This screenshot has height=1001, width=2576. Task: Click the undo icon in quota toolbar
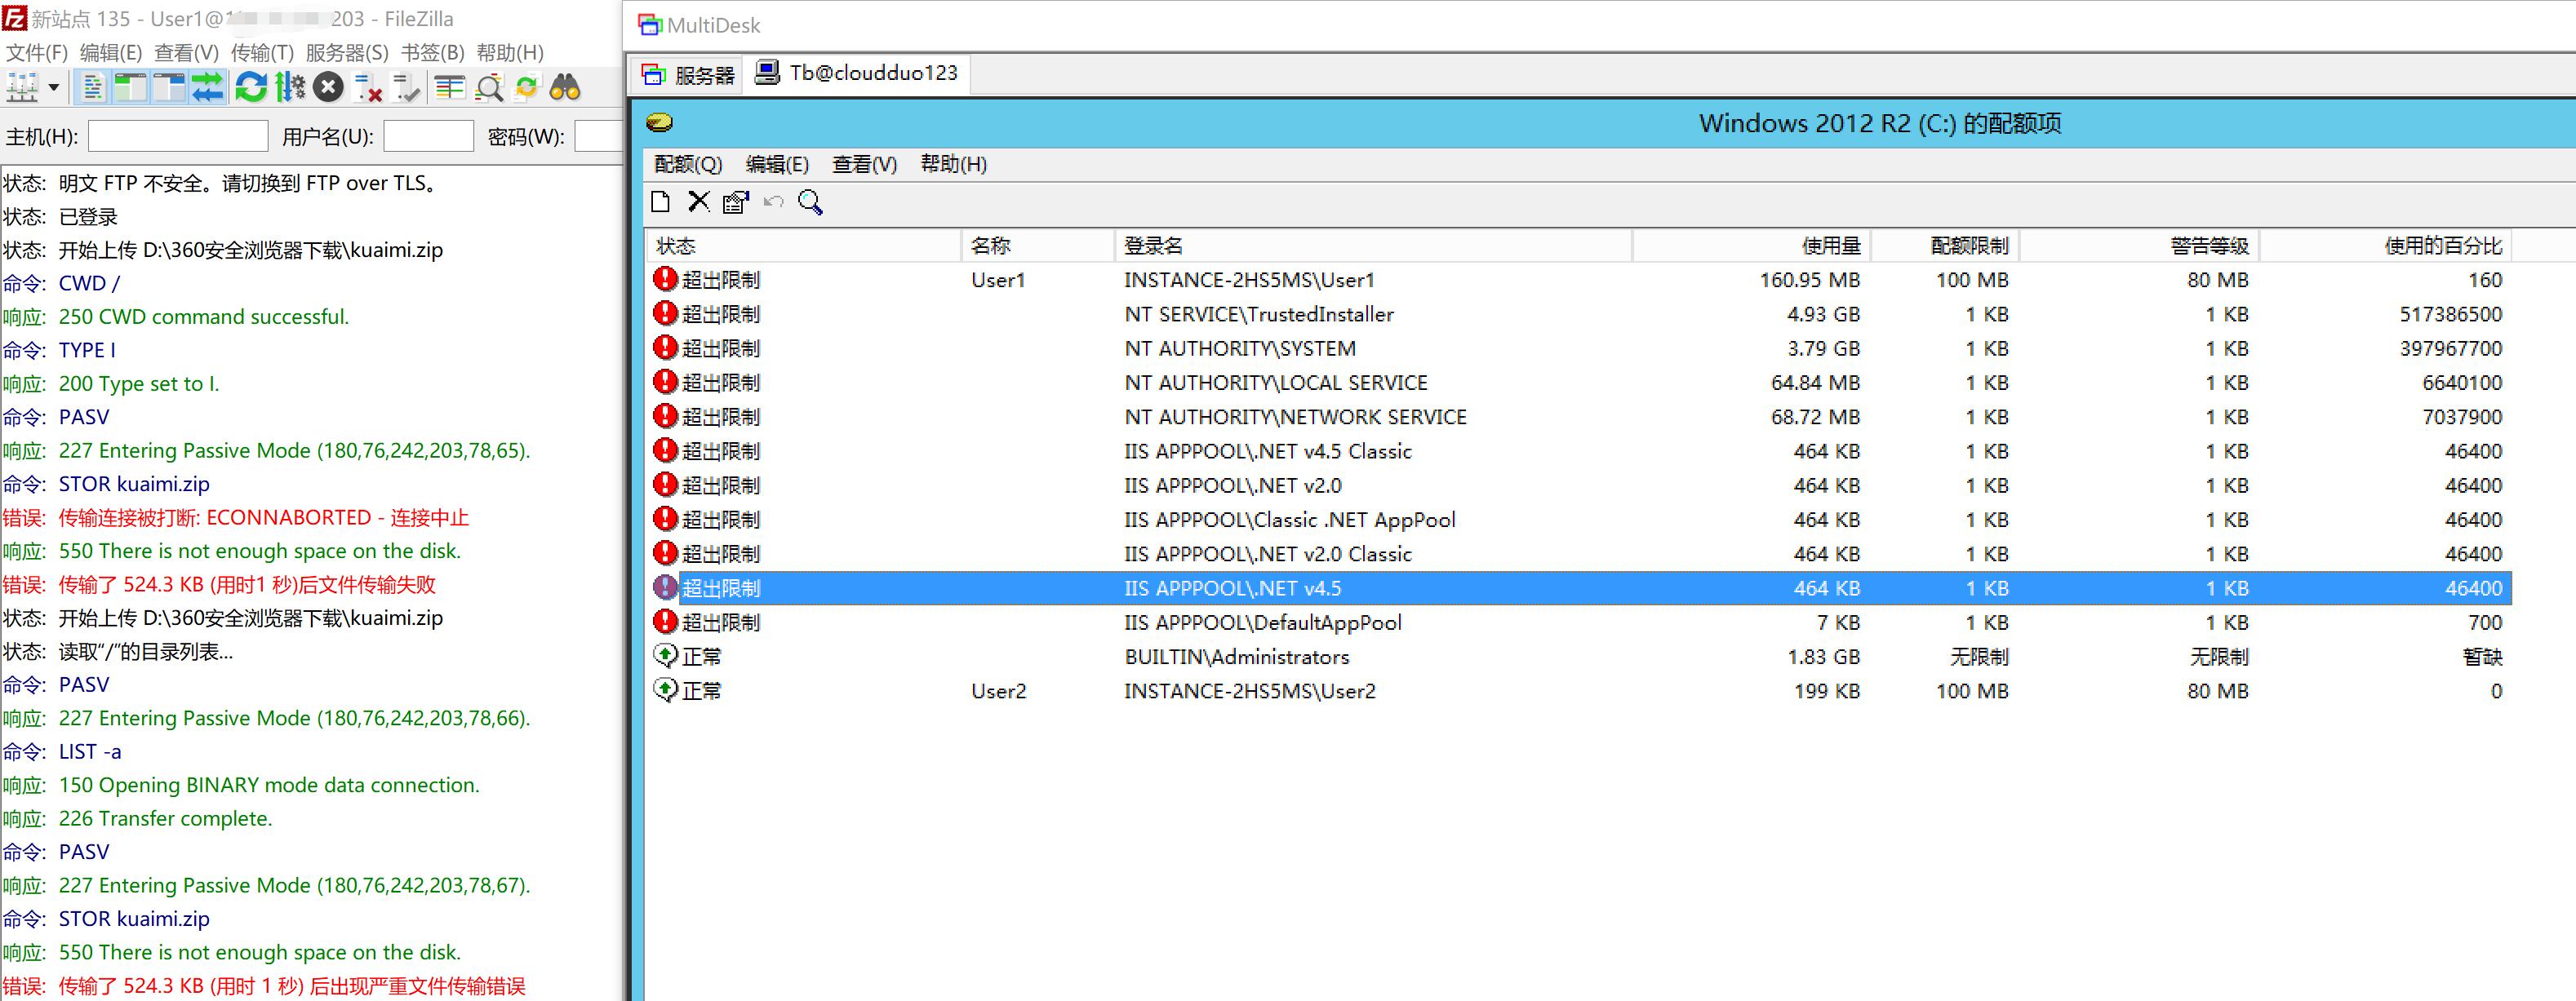pos(773,203)
